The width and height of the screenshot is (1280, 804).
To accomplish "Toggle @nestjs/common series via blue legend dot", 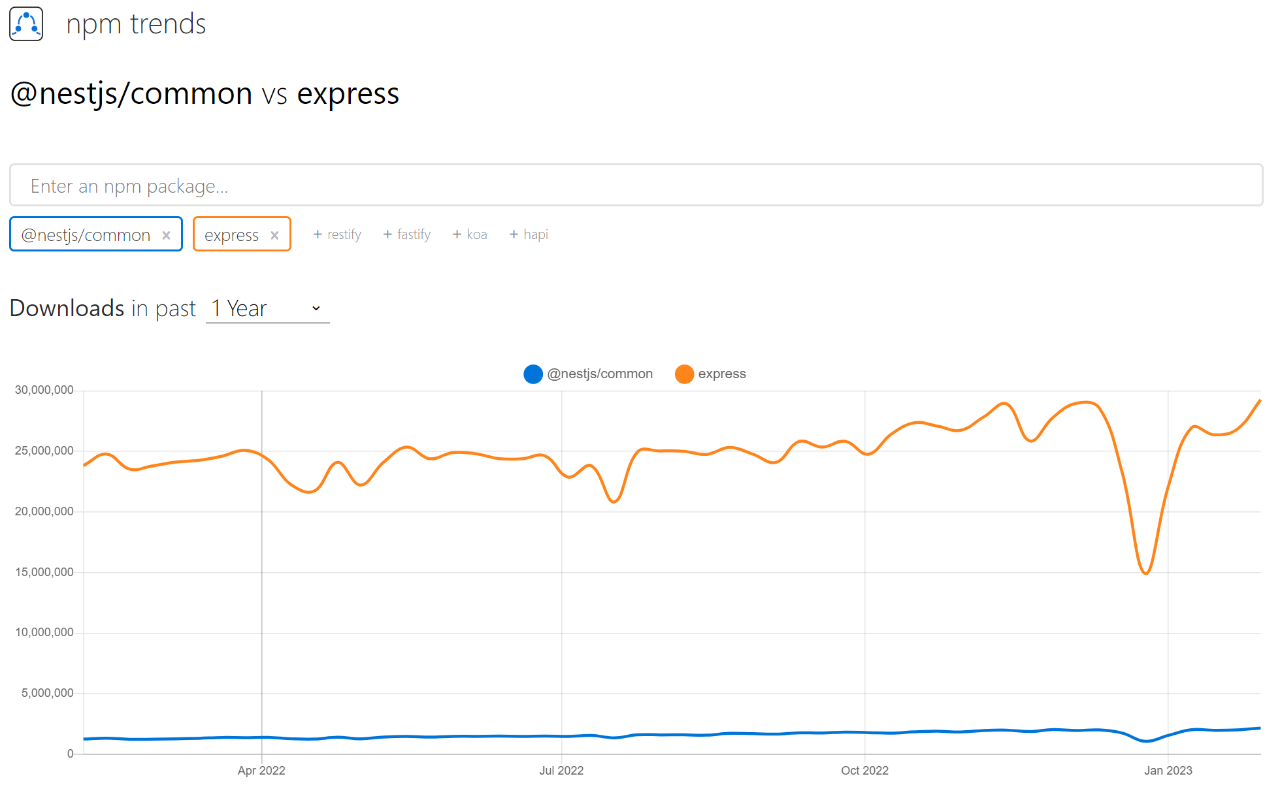I will 533,374.
